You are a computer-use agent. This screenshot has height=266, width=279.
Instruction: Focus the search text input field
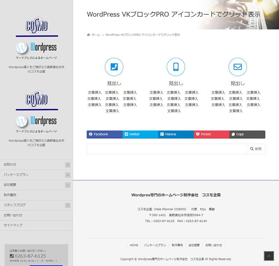(166, 149)
